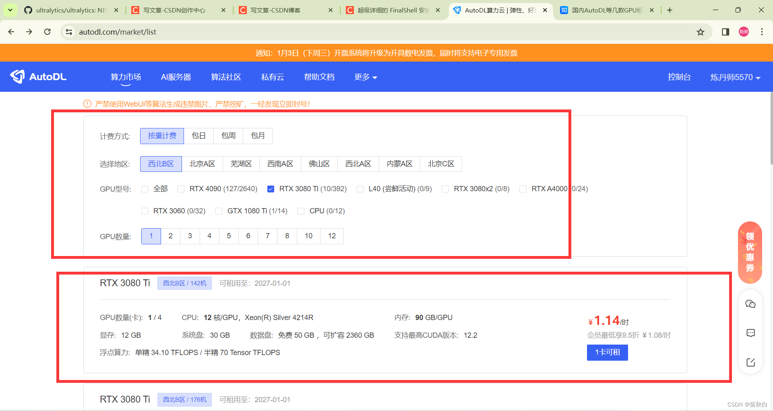Viewport: 773px width, 411px height.
Task: Check the RTX 3060 checkbox
Action: 145,211
